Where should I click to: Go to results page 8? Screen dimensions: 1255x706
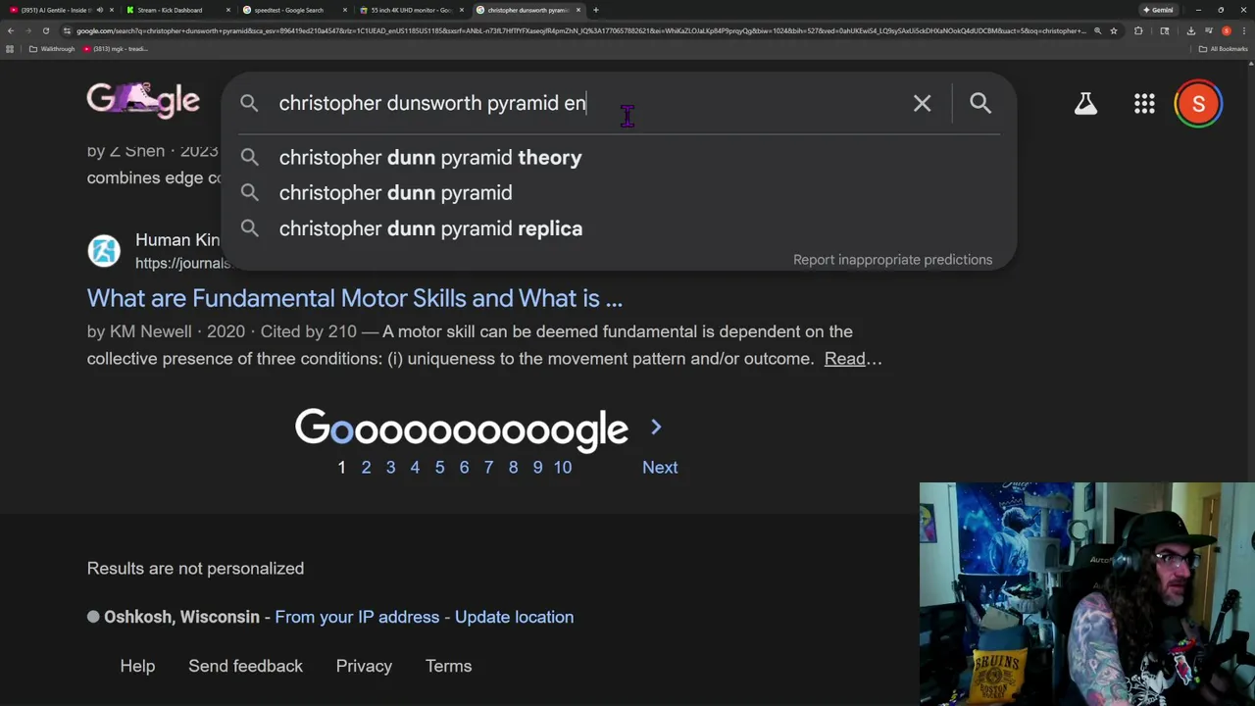tap(513, 468)
